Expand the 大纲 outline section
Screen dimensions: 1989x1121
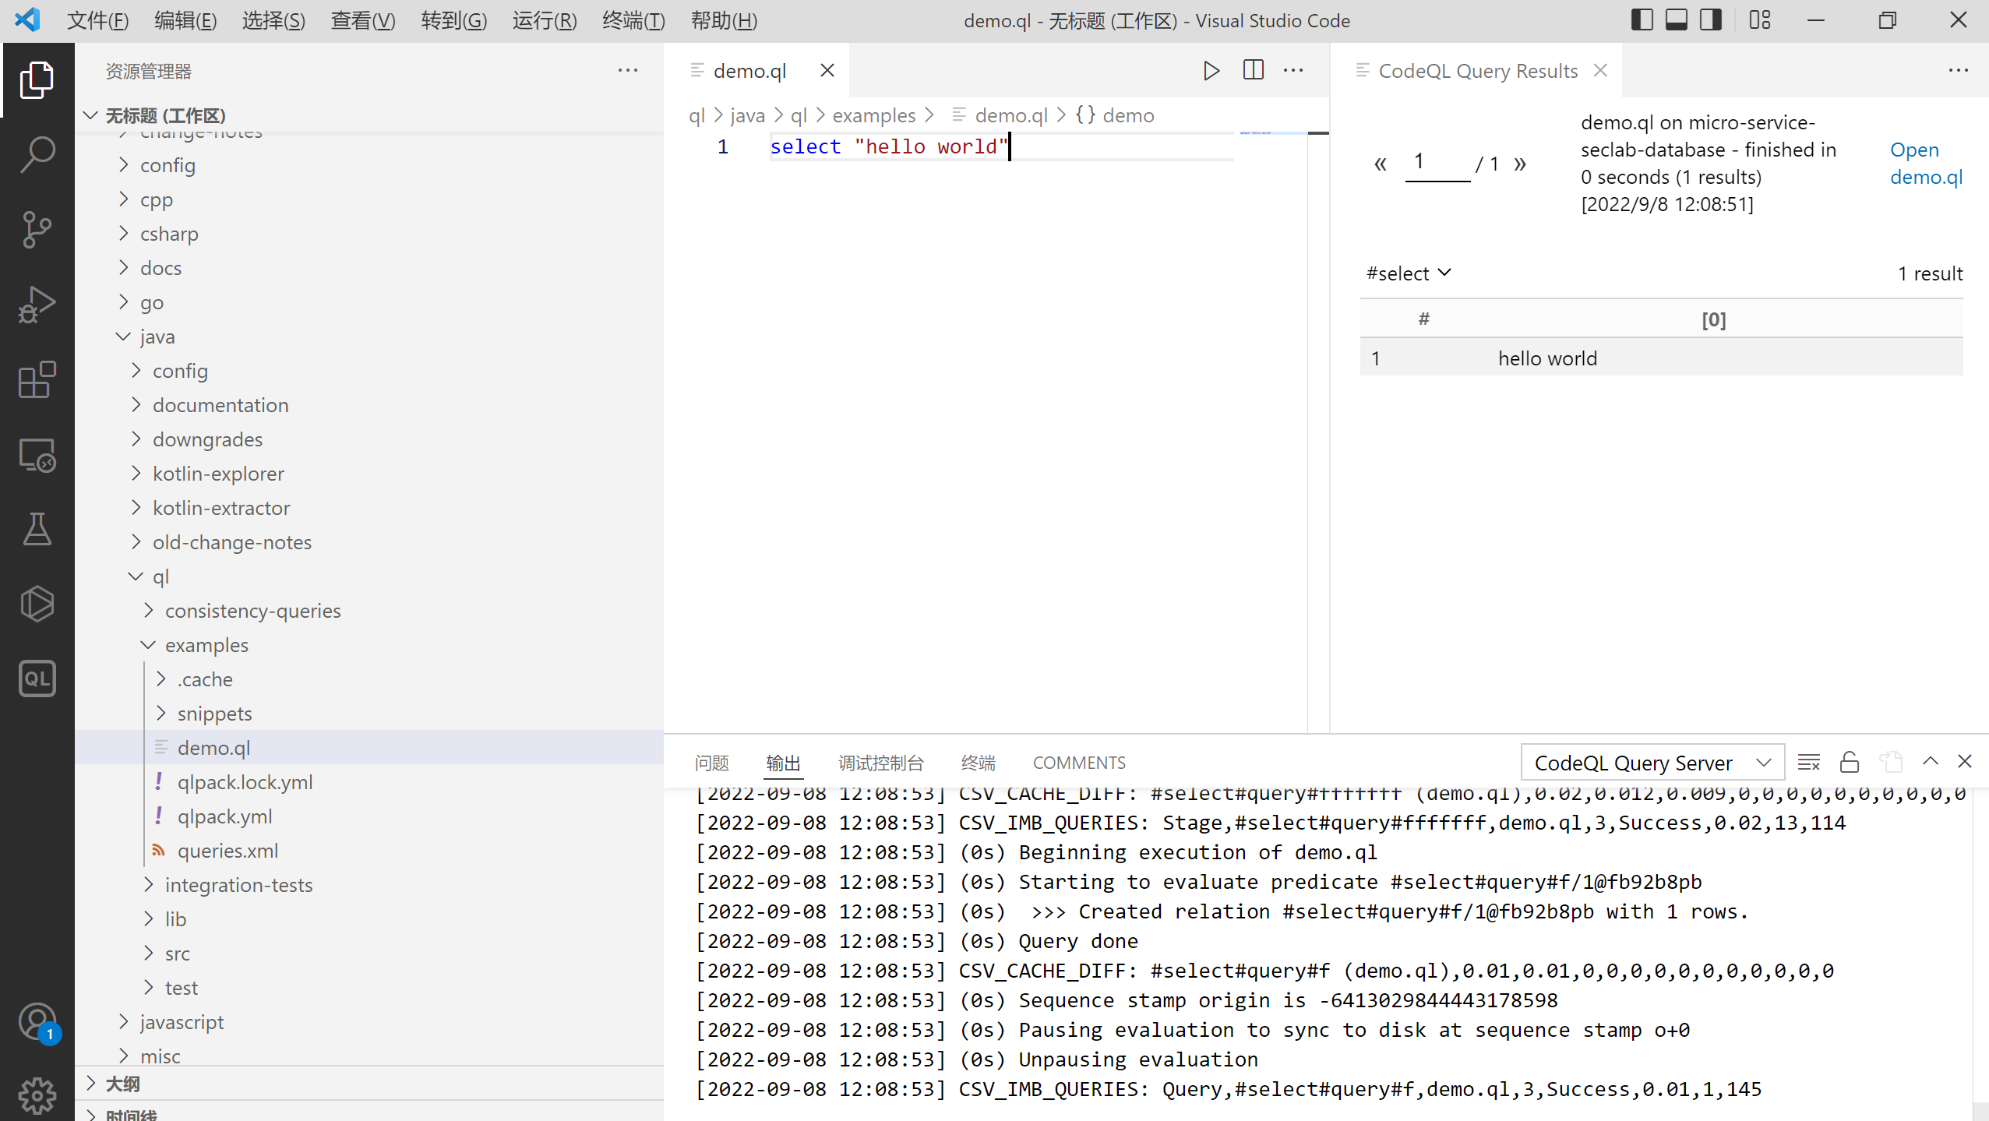90,1084
